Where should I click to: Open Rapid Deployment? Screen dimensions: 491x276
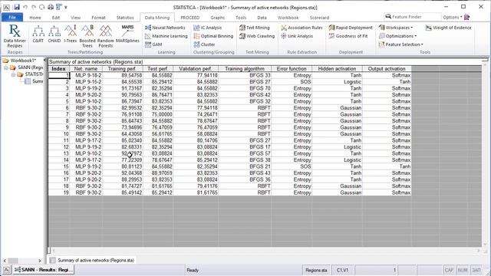tap(351, 28)
